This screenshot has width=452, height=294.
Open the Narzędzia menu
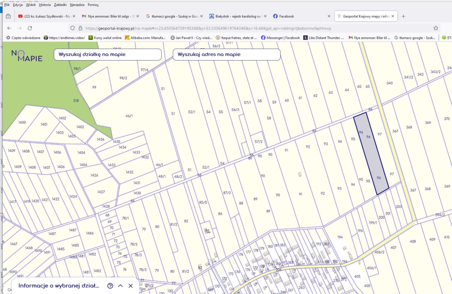(x=77, y=5)
